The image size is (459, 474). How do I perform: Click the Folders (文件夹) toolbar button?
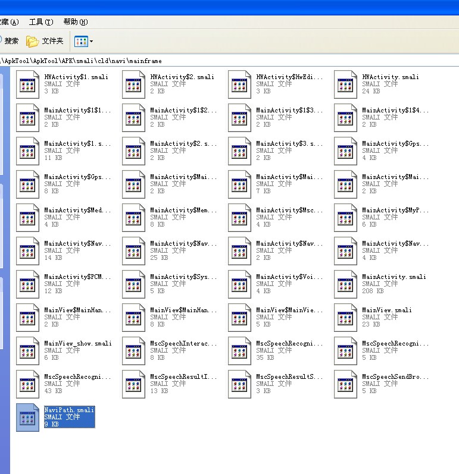pos(45,41)
